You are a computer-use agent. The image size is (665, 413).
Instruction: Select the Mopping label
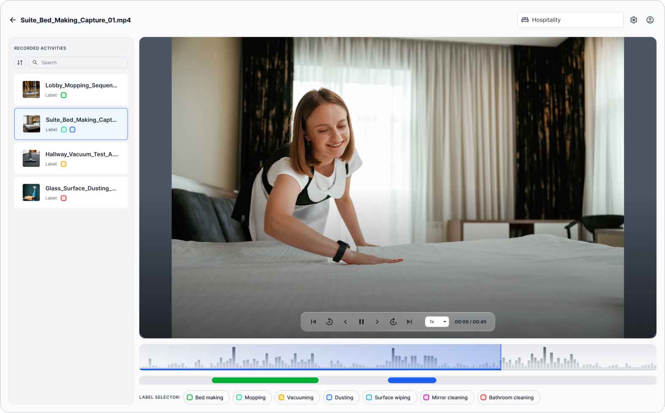pos(252,397)
